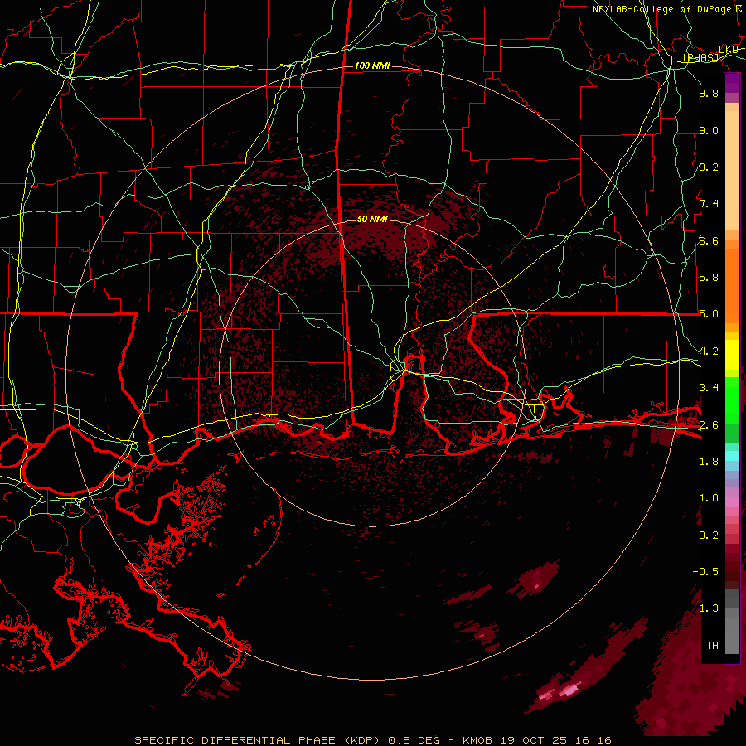
Task: Click the TH label on the scale
Action: click(x=712, y=646)
